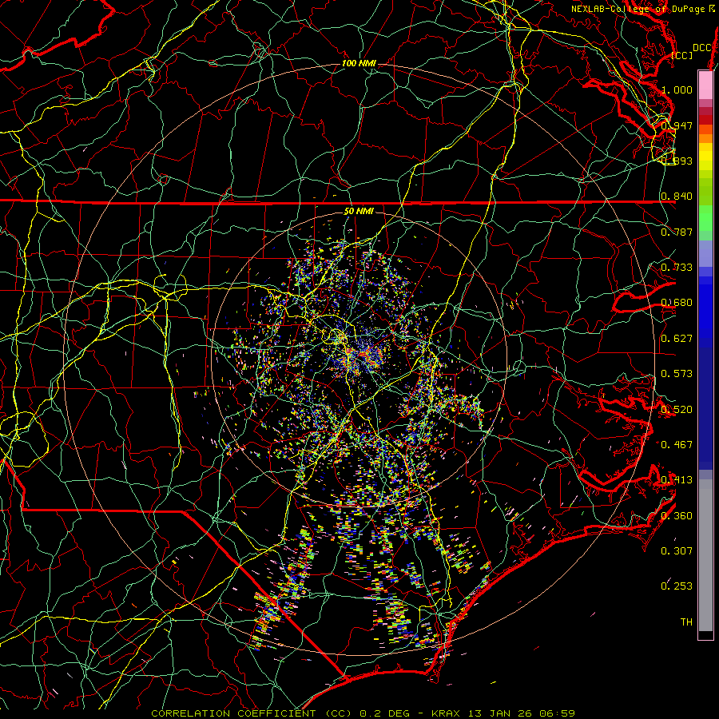Screen dimensions: 719x719
Task: Click the 0.893 scale value
Action: coord(677,161)
